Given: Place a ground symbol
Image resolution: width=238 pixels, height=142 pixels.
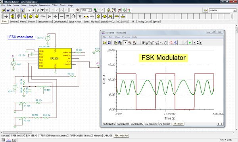Looking at the screenshot, I should tap(6, 16).
